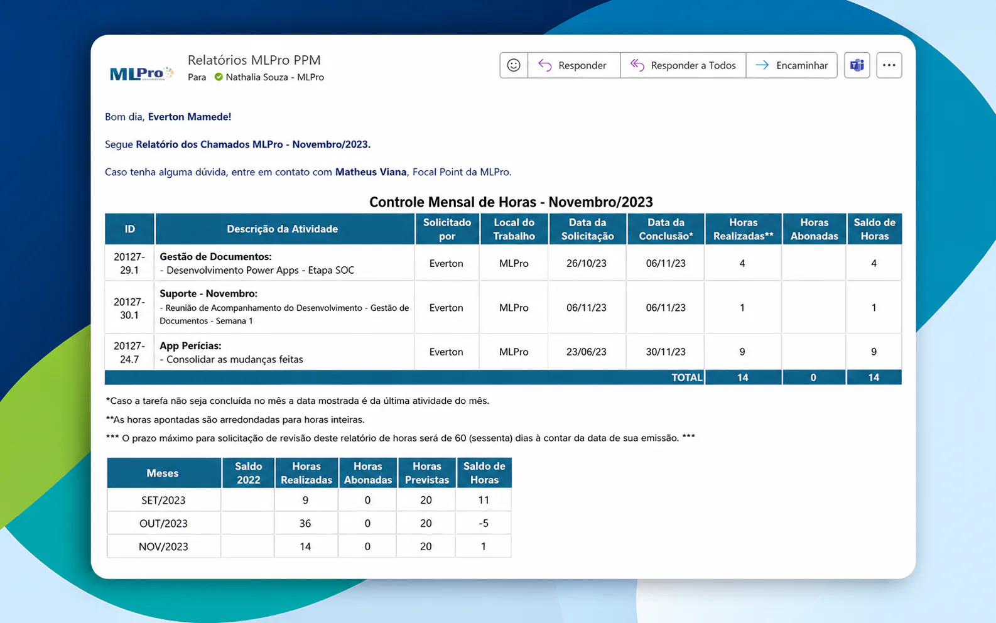
Task: Click the Suporte - Novembro: activity title
Action: click(x=208, y=294)
